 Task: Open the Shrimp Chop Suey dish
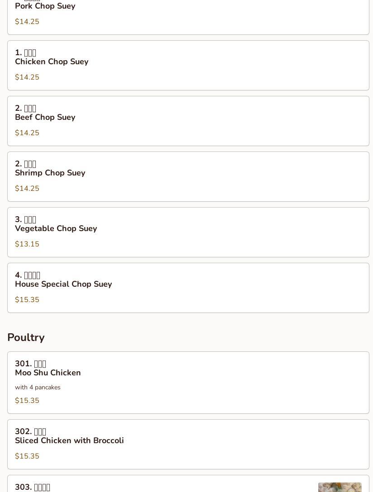click(x=50, y=173)
